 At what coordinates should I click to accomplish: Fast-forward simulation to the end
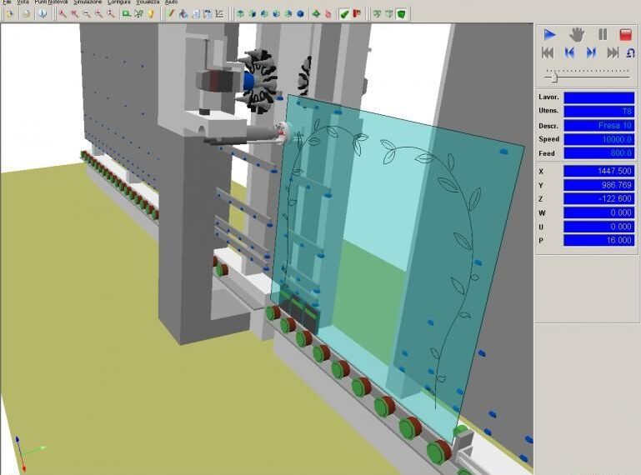tap(613, 52)
